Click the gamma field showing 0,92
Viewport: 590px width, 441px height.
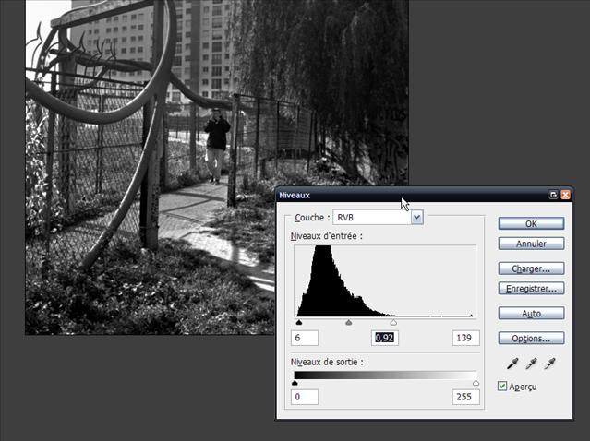click(x=385, y=338)
